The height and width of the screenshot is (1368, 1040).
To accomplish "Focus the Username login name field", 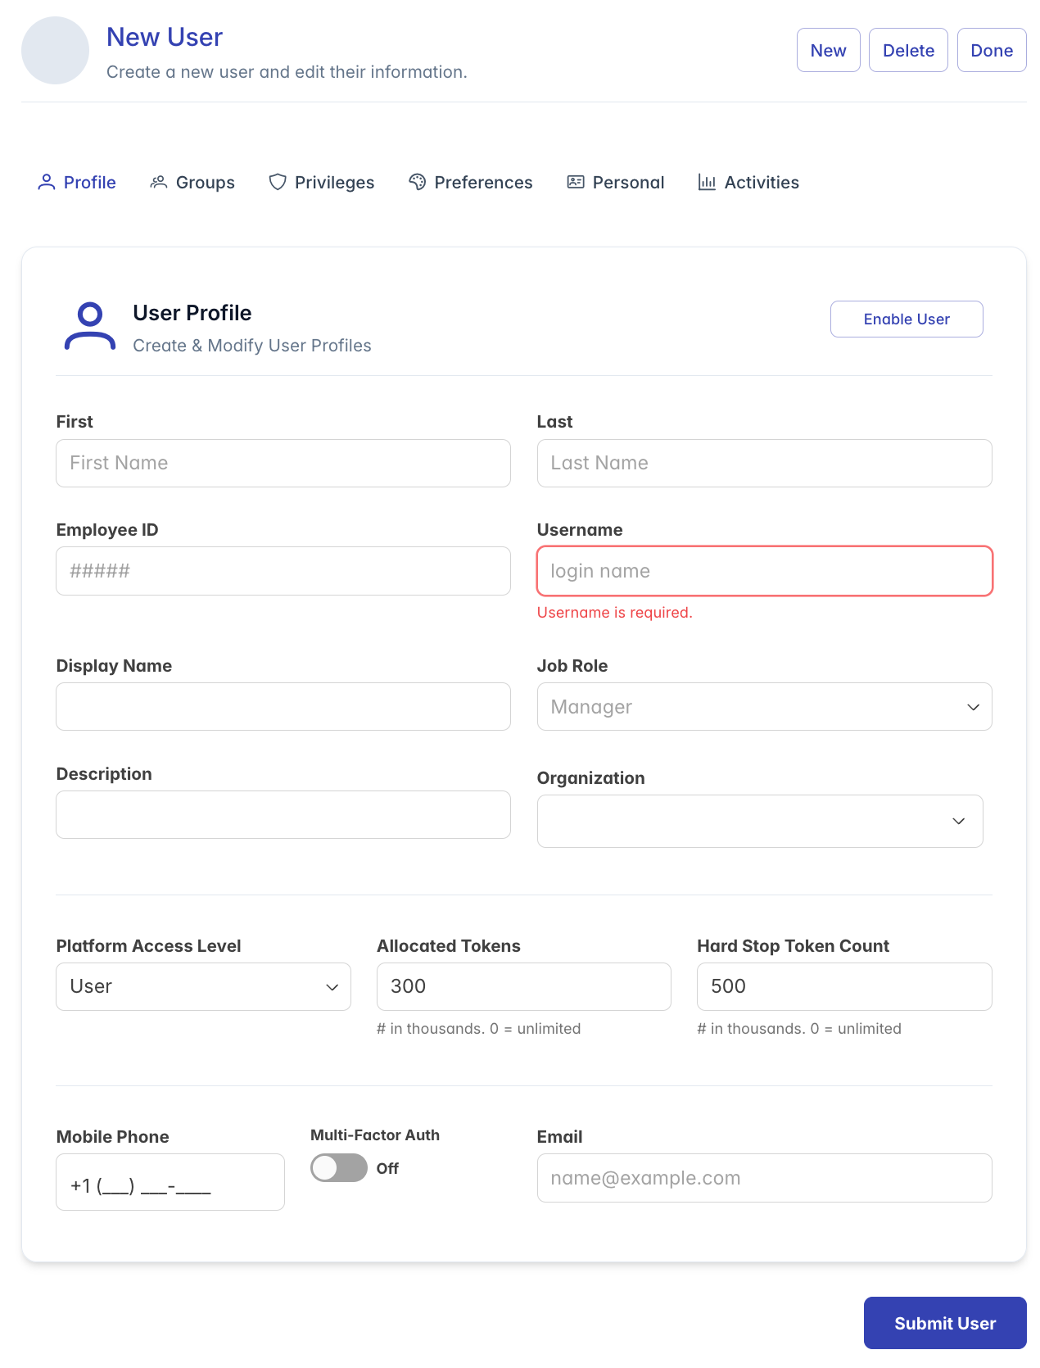I will coord(764,571).
